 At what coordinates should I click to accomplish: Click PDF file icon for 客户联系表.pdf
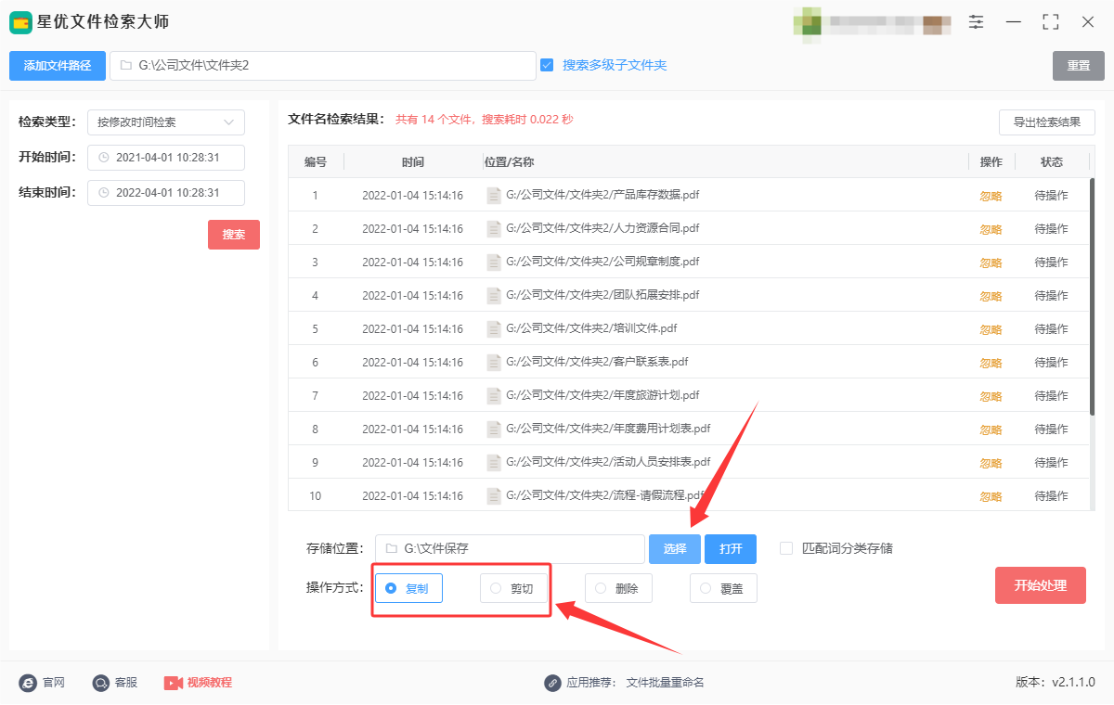coord(494,363)
